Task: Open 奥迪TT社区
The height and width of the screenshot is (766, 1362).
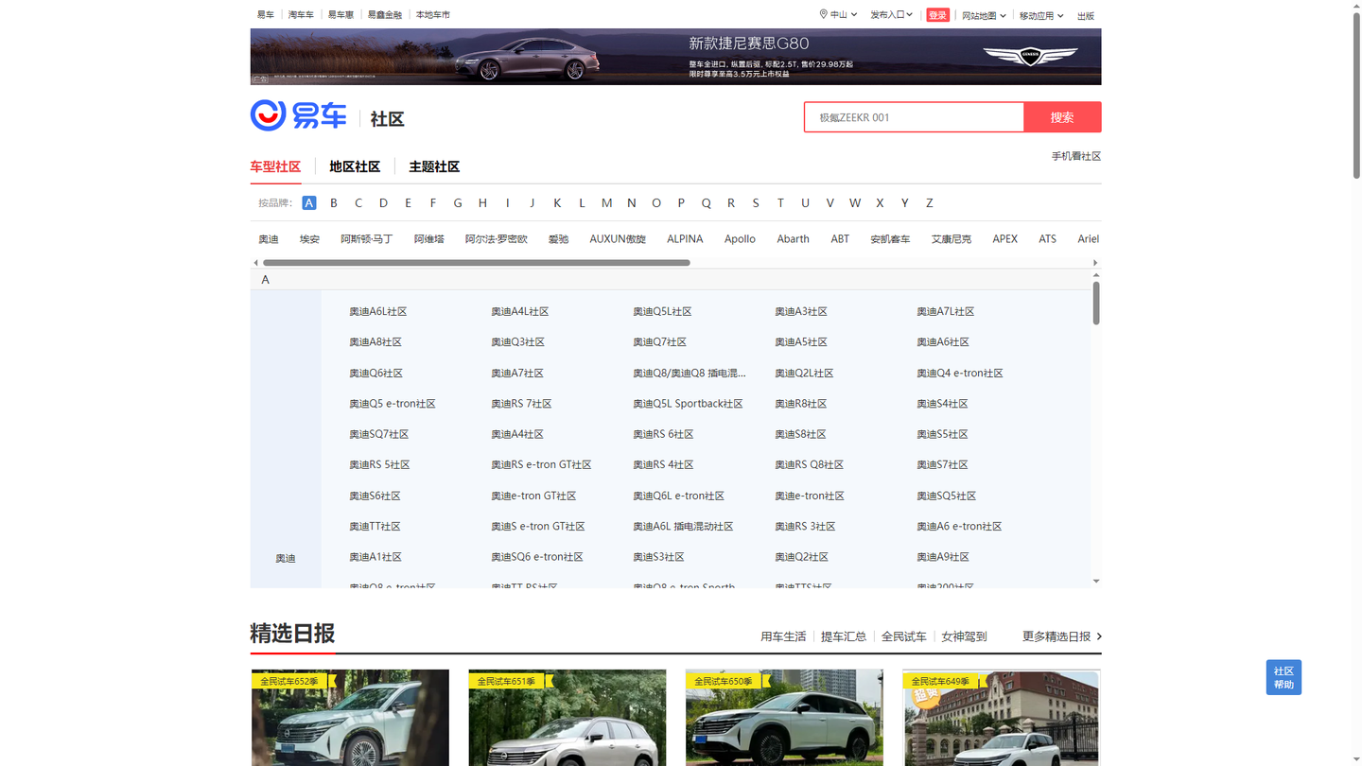Action: pyautogui.click(x=375, y=526)
